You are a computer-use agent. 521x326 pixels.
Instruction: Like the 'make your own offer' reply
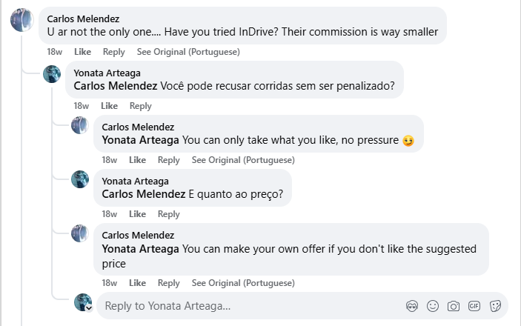tap(137, 283)
